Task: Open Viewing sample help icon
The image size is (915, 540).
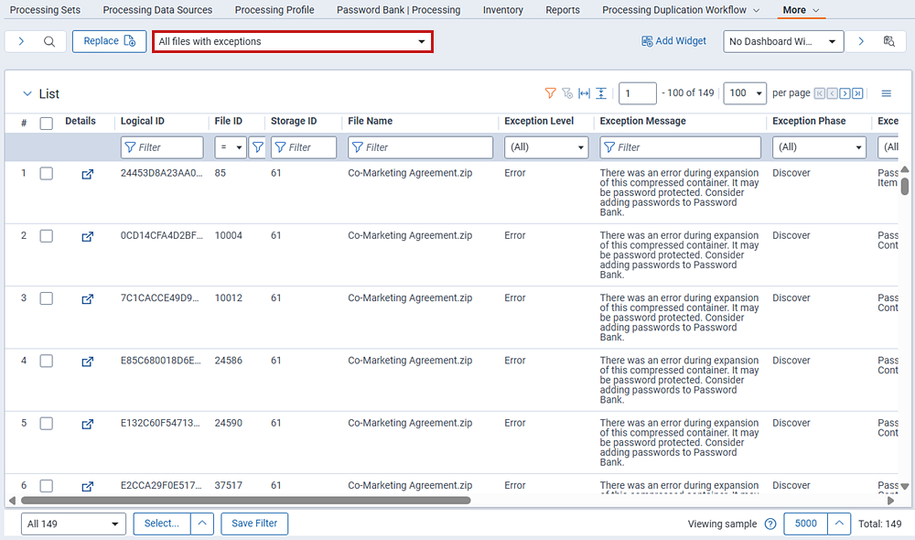Action: click(770, 524)
